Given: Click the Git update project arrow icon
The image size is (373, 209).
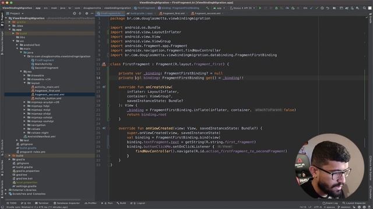Looking at the screenshot, I should [x=311, y=8].
